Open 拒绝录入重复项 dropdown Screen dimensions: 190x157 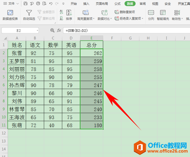click(x=129, y=19)
